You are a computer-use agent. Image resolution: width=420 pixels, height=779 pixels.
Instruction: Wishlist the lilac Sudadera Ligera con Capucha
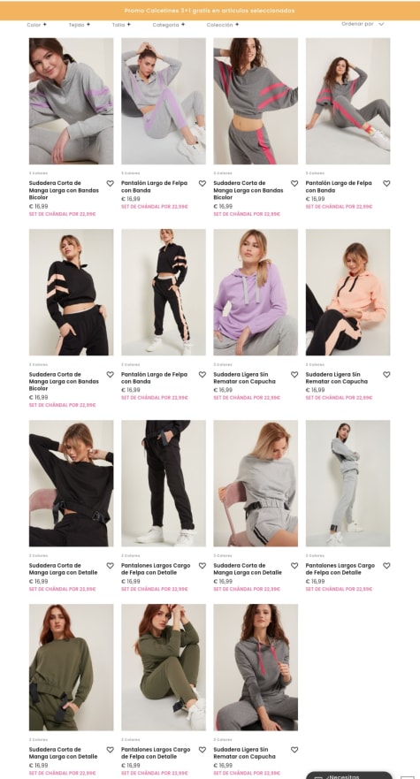tap(294, 375)
